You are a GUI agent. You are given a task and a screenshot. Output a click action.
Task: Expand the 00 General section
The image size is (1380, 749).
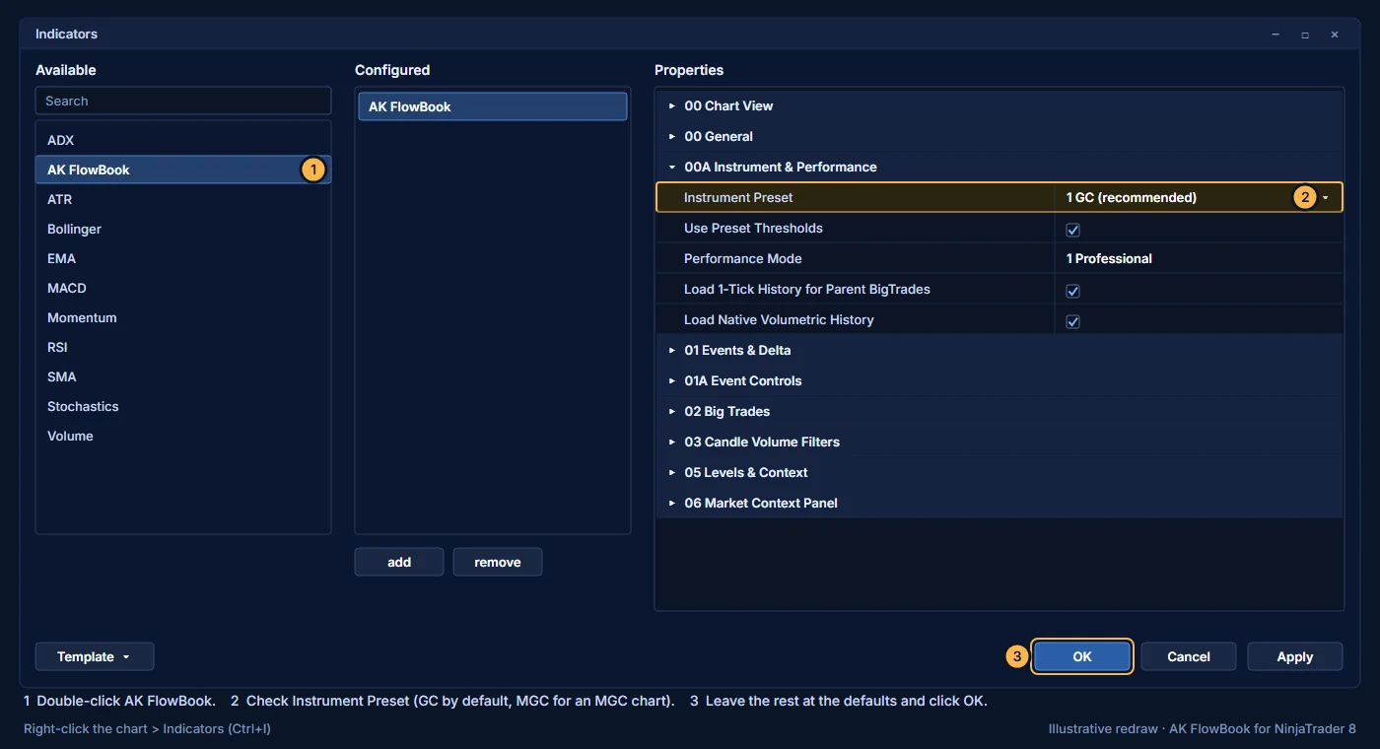pyautogui.click(x=1000, y=136)
